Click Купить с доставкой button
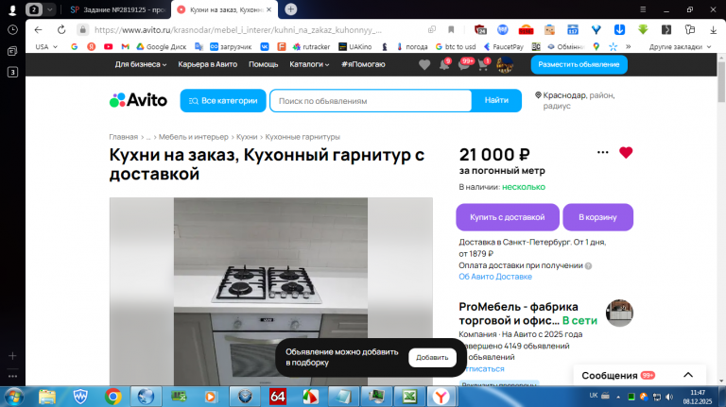Screen dimensions: 726x407 [x=508, y=217]
